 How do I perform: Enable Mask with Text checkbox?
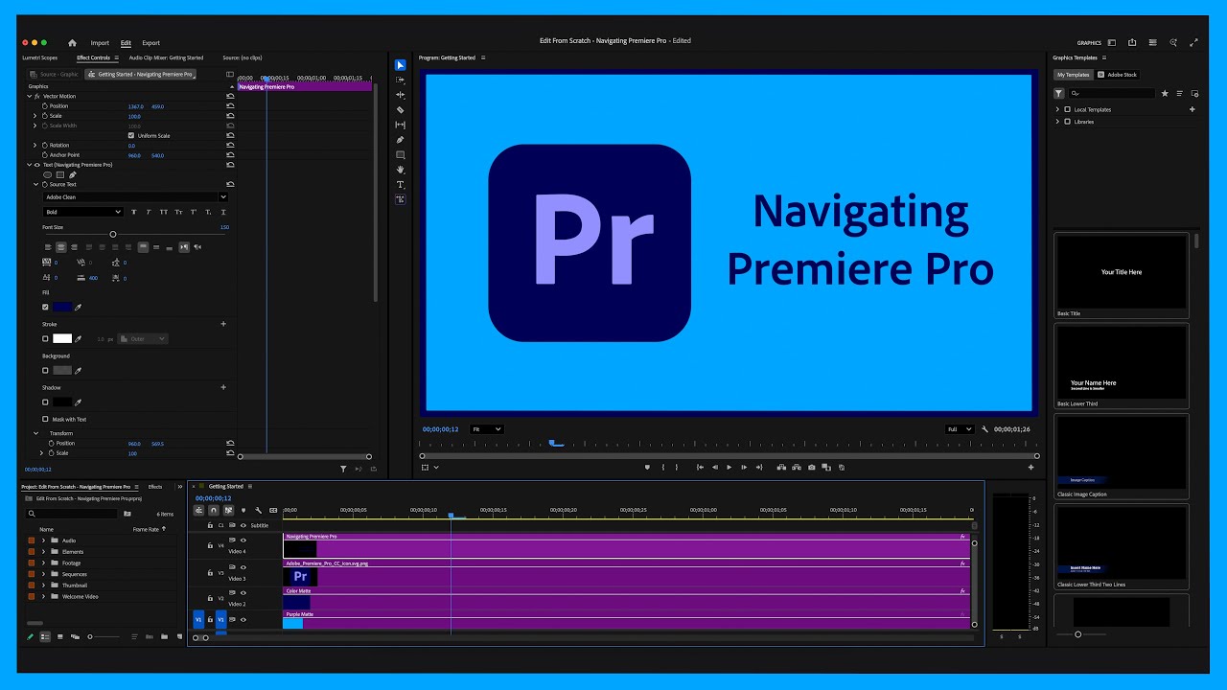[x=45, y=419]
